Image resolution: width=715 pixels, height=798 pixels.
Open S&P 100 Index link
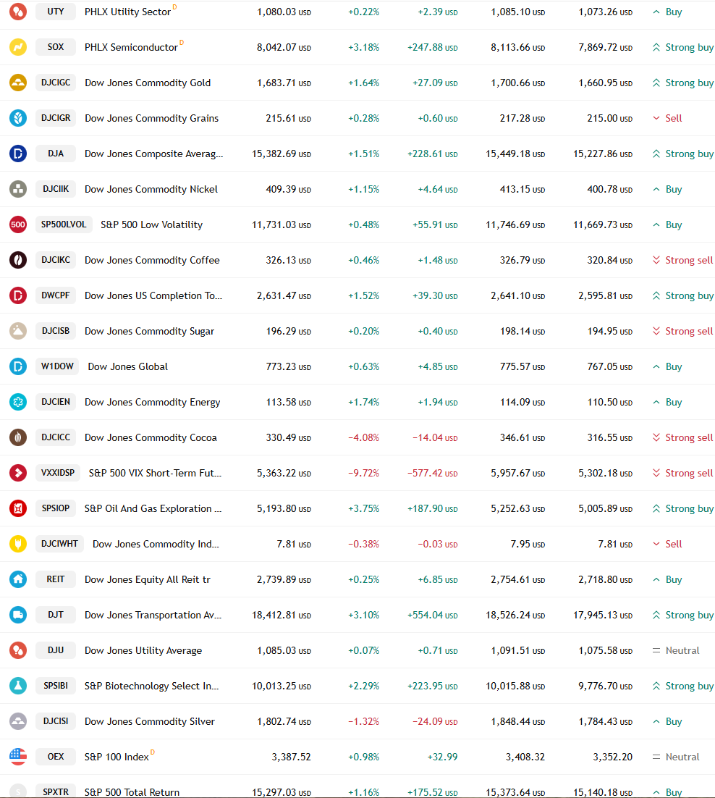click(117, 757)
